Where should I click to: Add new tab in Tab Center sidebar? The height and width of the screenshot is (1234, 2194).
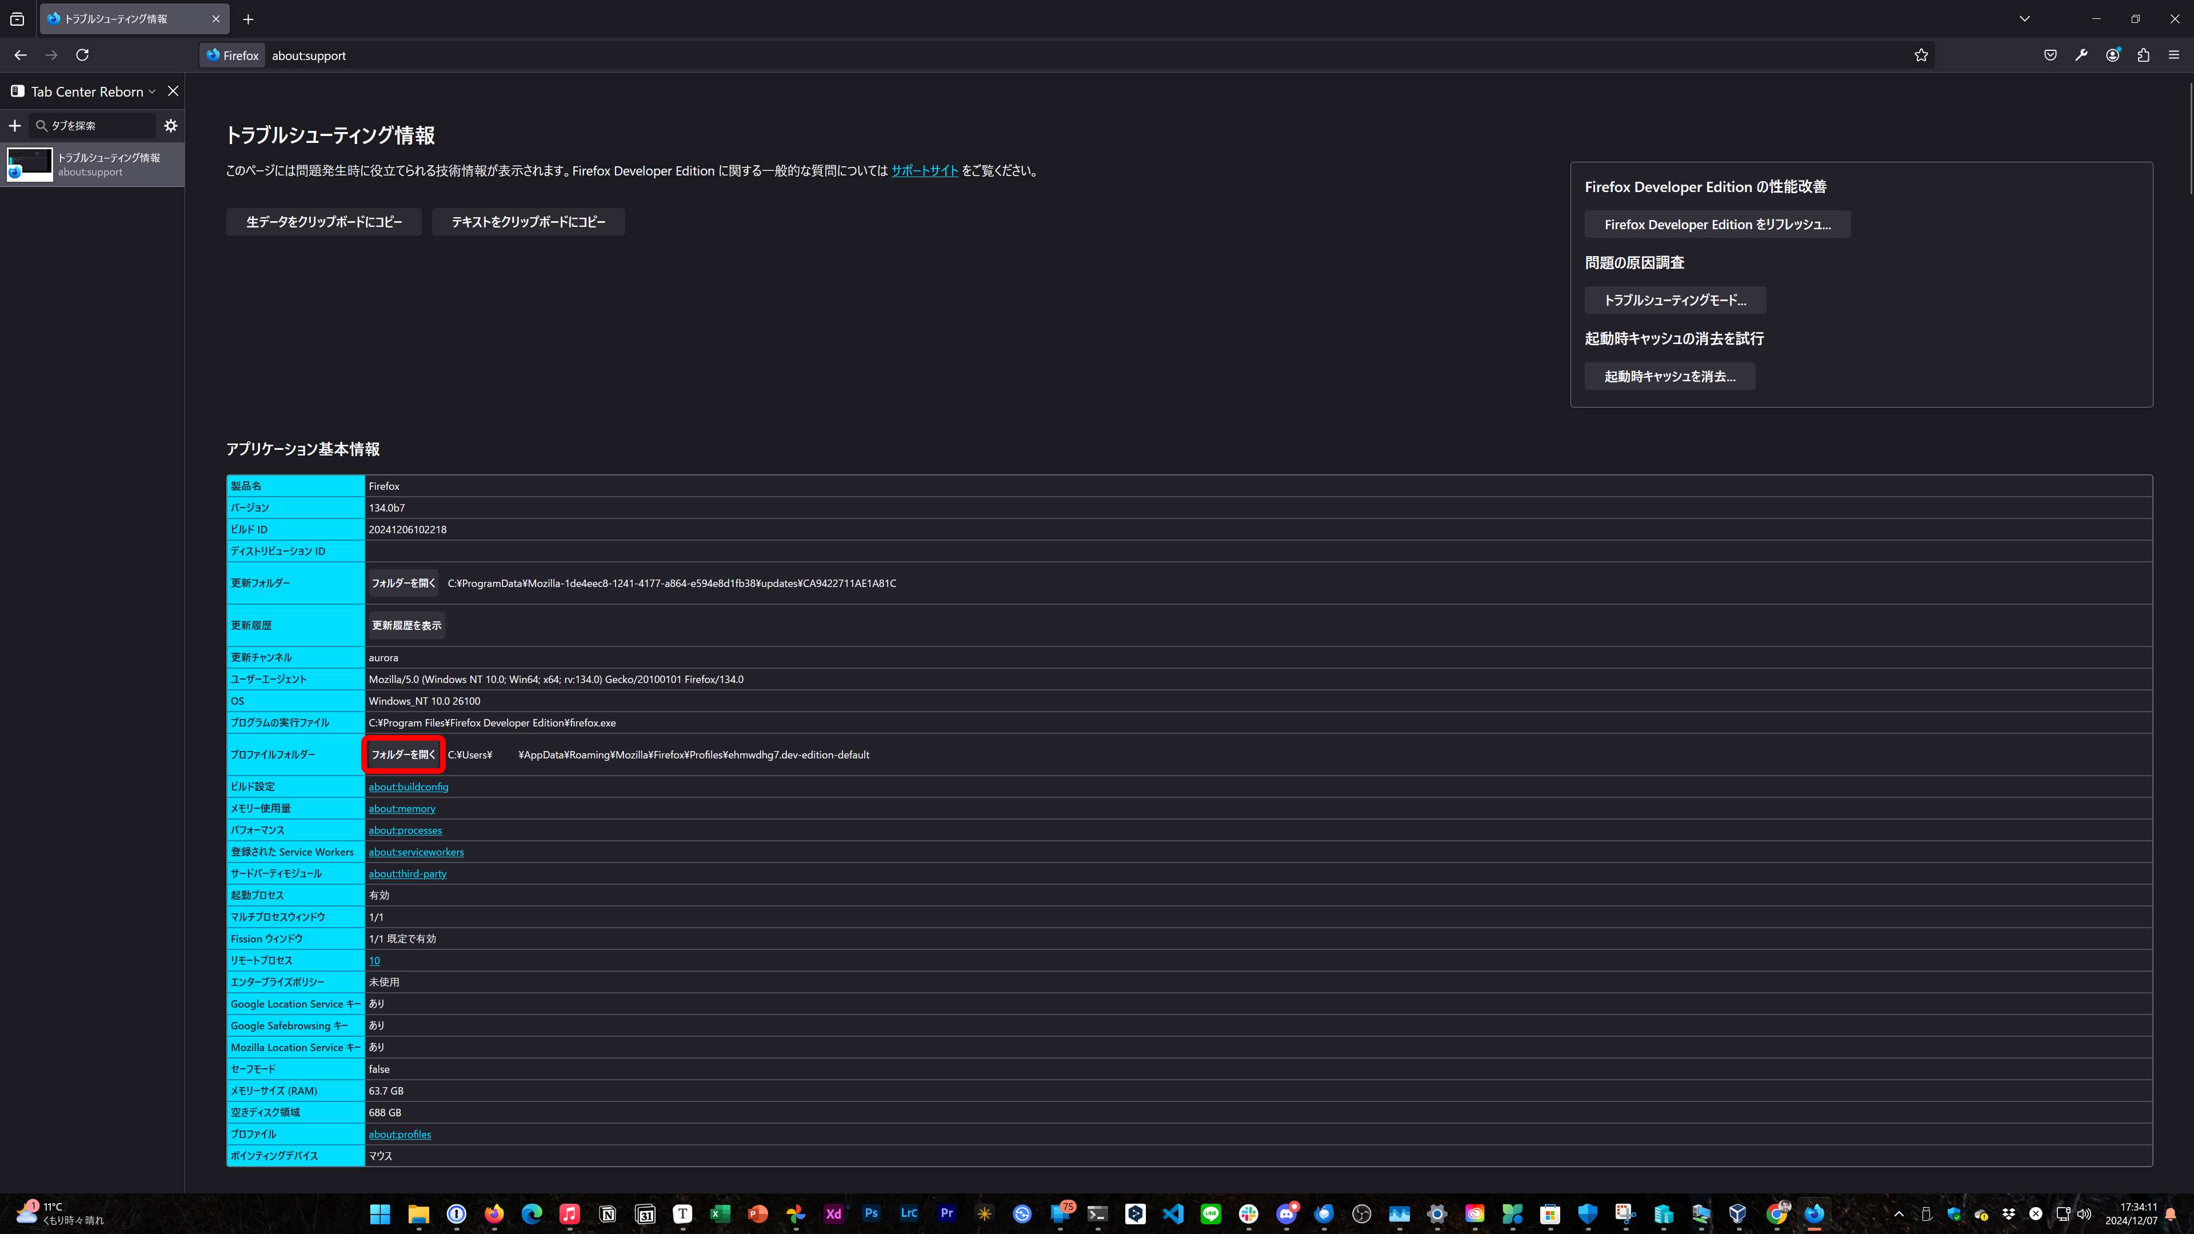(x=14, y=125)
